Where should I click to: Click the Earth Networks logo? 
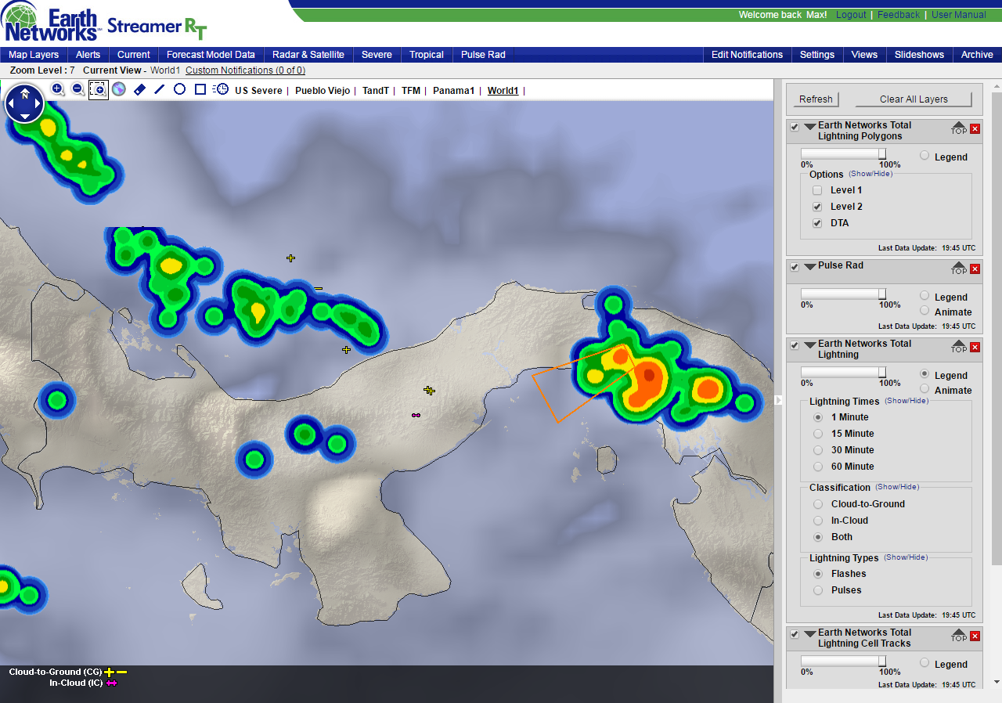[x=53, y=22]
